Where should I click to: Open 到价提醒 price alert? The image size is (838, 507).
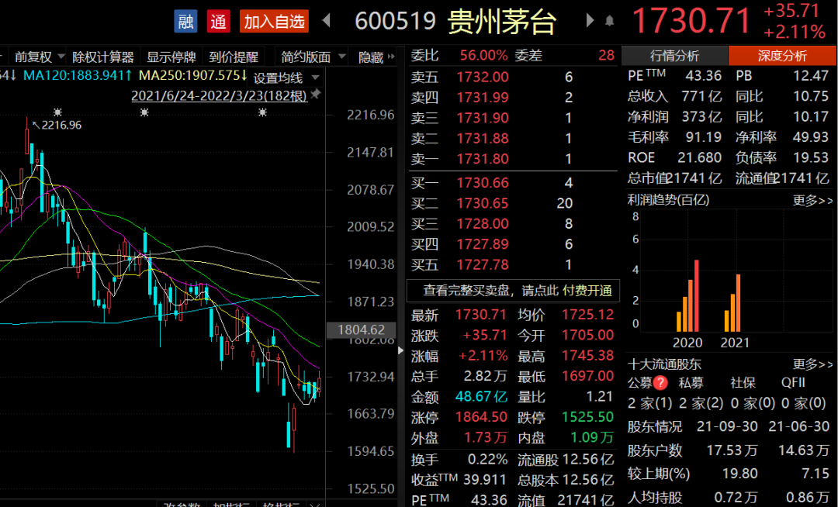coord(234,57)
